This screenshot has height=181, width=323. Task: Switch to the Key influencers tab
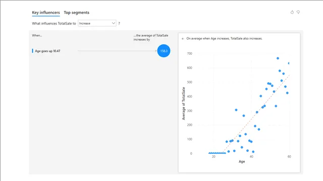[x=46, y=13]
